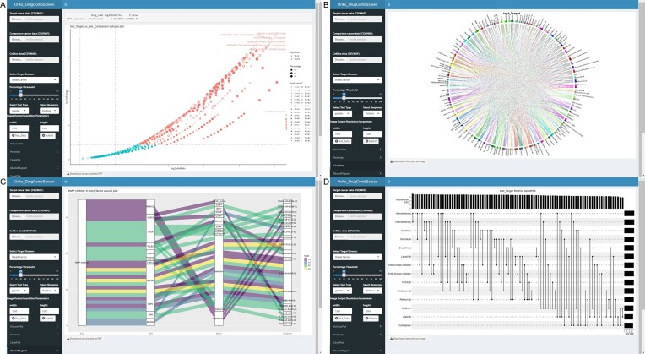The height and width of the screenshot is (354, 645).
Task: Click Percentage Threshold slider handle in panel A
Action: coord(21,95)
